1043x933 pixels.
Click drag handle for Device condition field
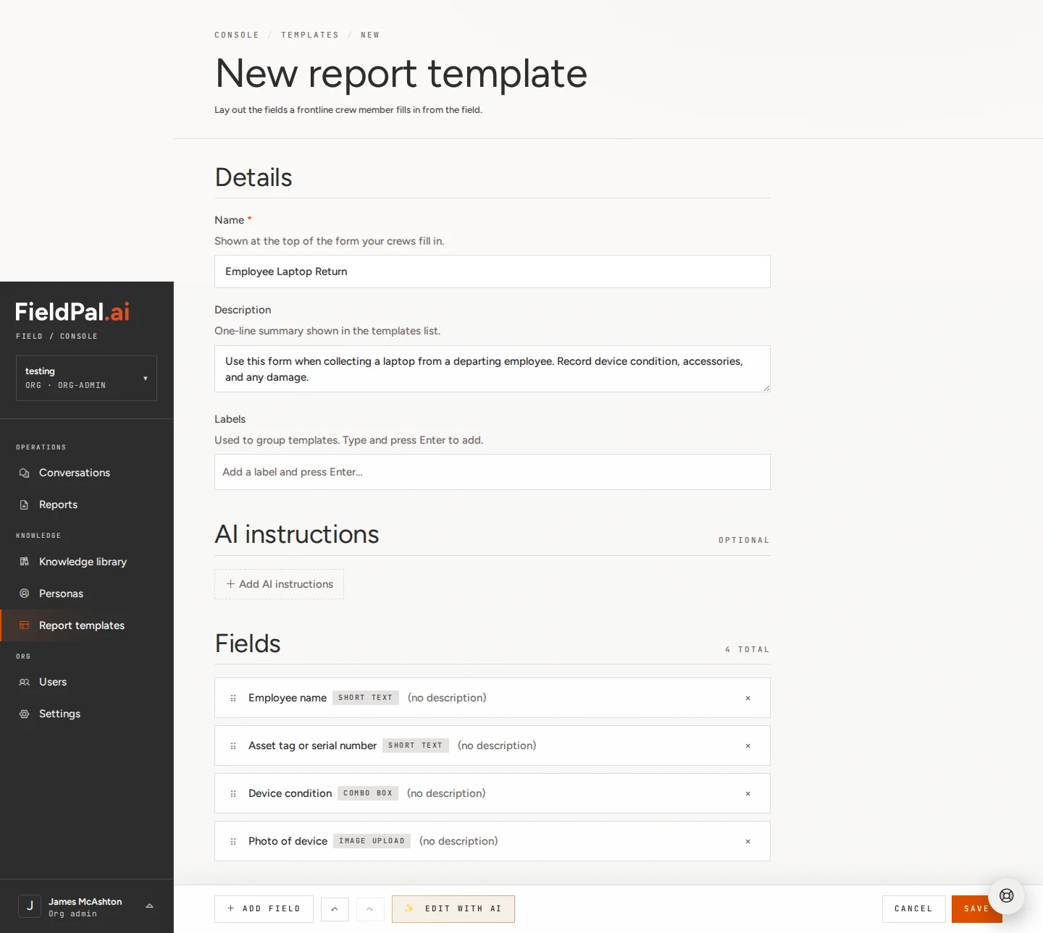click(233, 794)
